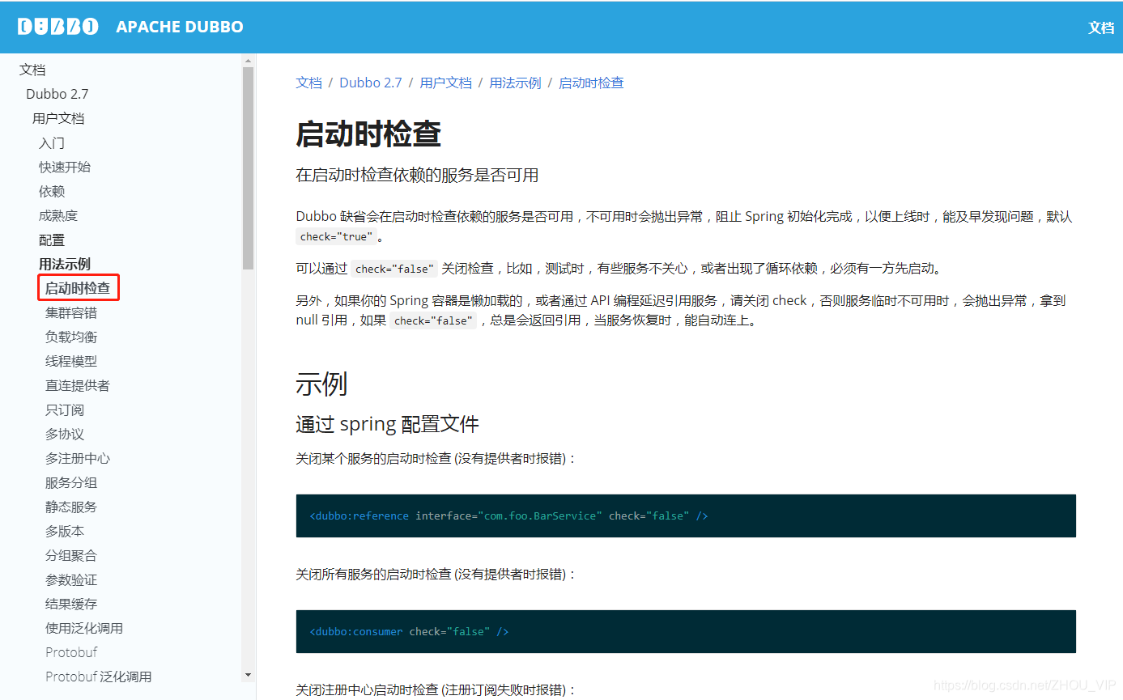Open 分组聚合 sidebar page

click(71, 555)
